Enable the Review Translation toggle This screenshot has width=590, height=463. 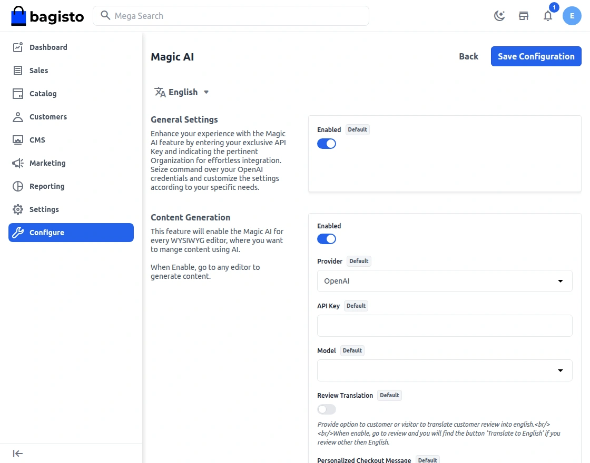pos(327,409)
